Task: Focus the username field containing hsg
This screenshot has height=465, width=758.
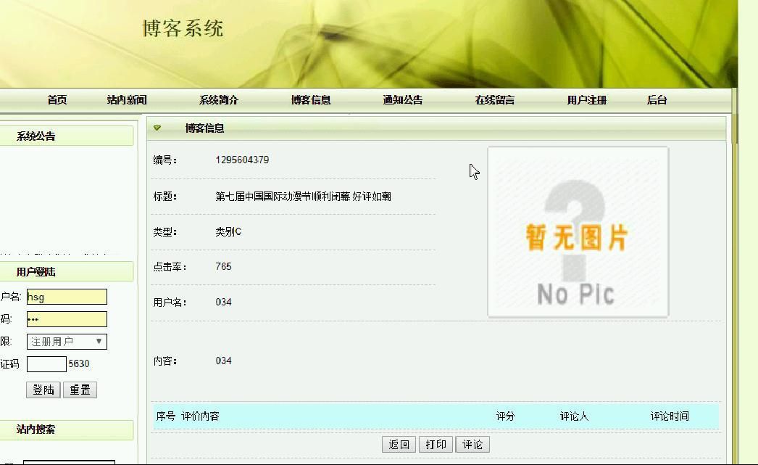Action: coord(67,297)
